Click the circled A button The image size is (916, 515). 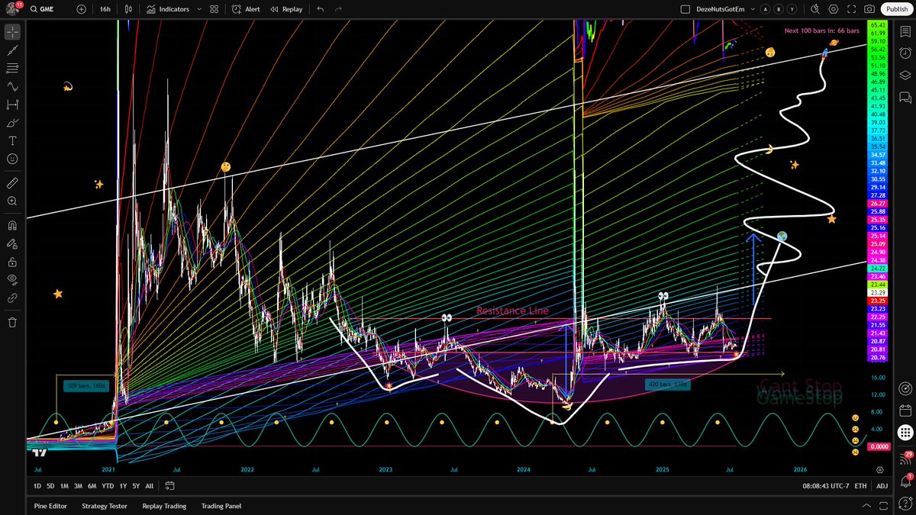pyautogui.click(x=766, y=9)
